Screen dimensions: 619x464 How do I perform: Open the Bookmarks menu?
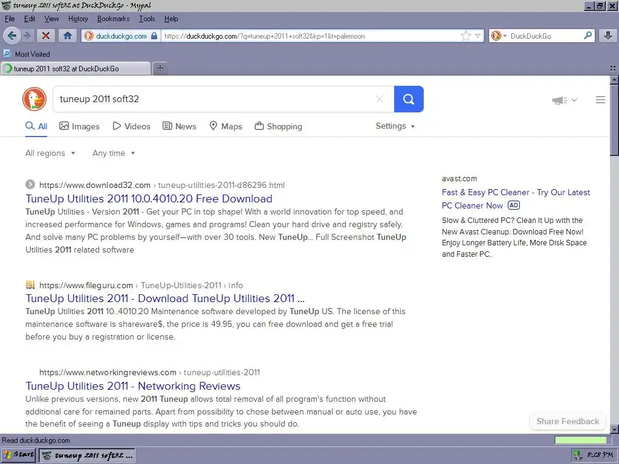click(x=113, y=19)
